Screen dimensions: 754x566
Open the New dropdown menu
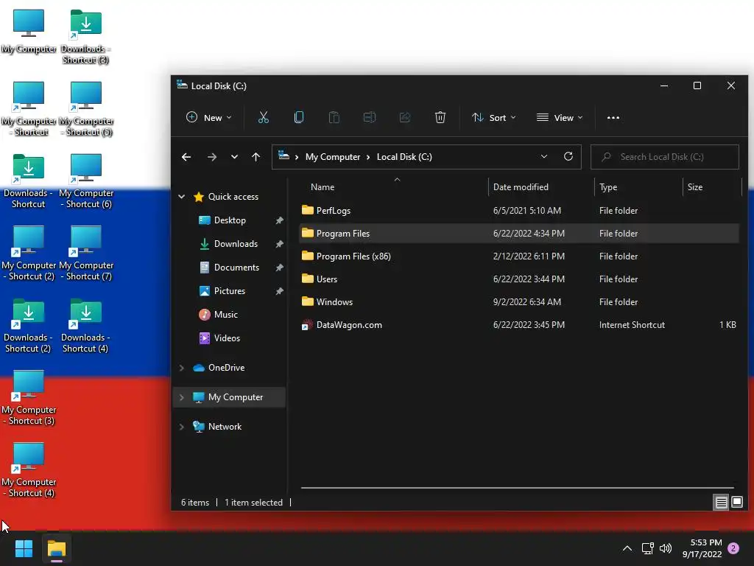point(208,117)
